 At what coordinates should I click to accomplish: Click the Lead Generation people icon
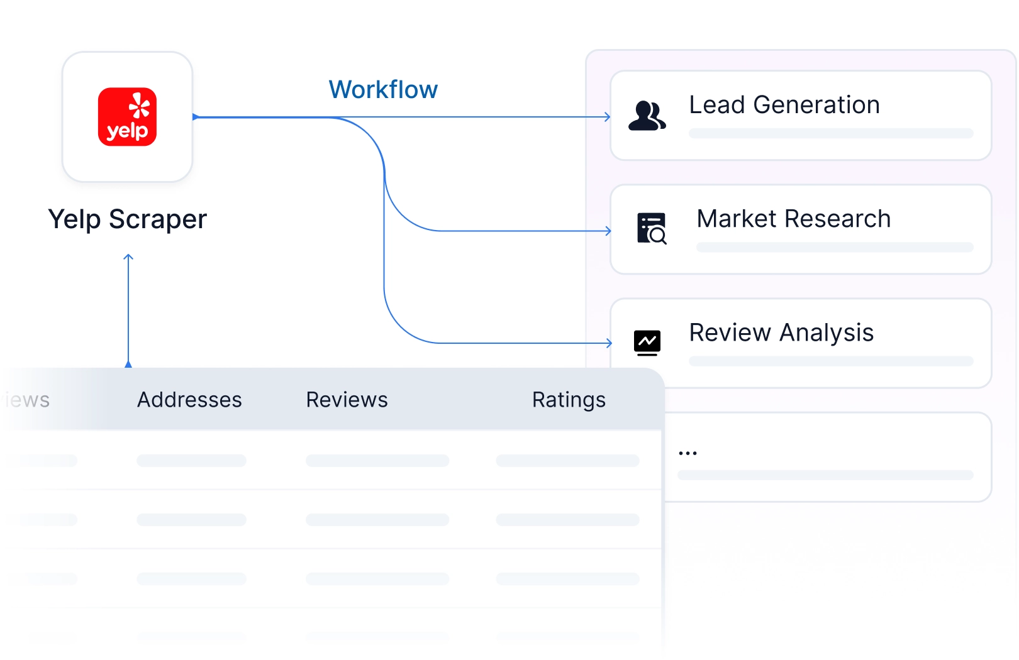coord(647,116)
